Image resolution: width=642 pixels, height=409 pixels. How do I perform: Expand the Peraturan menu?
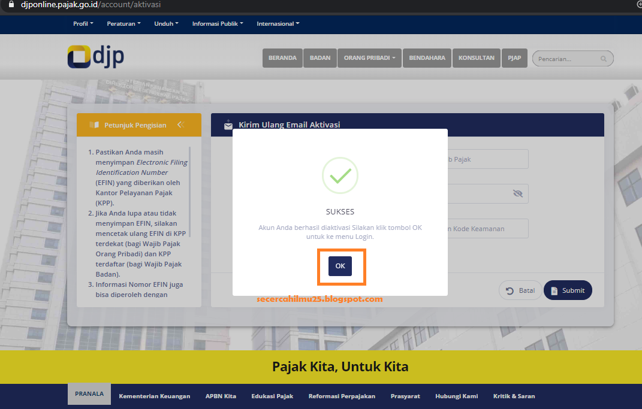click(x=123, y=24)
